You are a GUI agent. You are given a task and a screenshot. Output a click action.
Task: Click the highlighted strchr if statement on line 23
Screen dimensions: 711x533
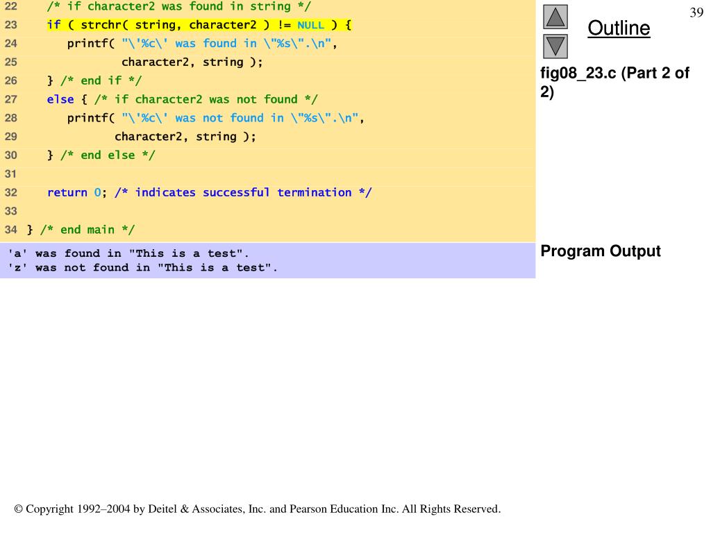coord(199,24)
